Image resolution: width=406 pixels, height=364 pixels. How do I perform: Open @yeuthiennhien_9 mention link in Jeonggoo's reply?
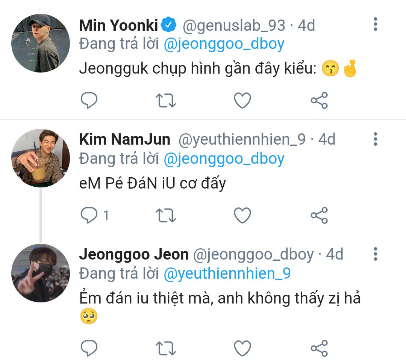(x=227, y=273)
